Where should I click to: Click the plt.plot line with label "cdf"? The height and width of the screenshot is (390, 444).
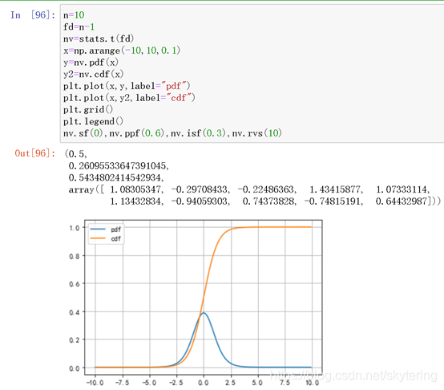[129, 98]
